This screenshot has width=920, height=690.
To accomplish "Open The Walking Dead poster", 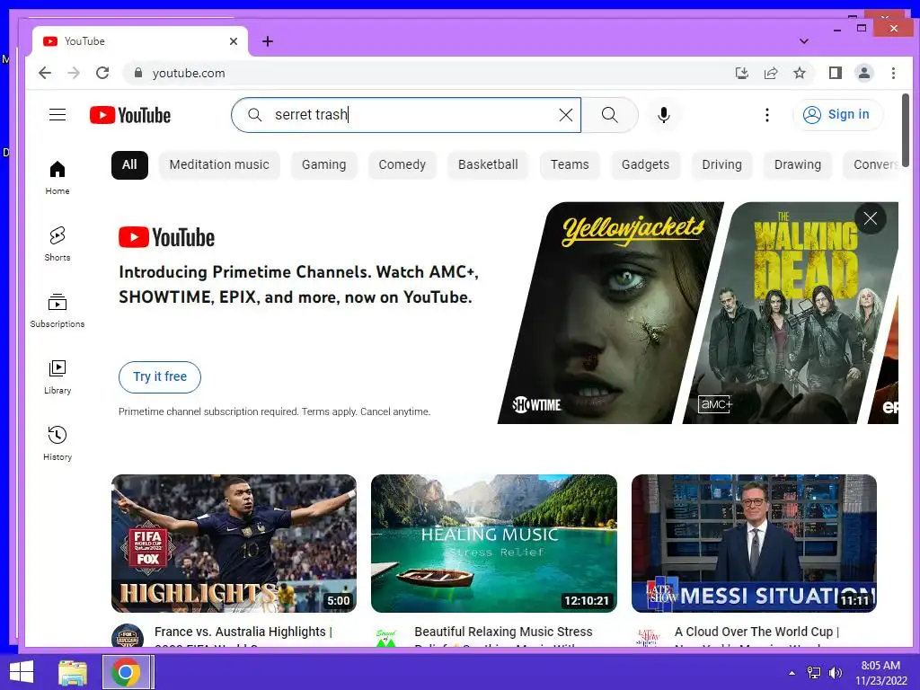I will 790,313.
